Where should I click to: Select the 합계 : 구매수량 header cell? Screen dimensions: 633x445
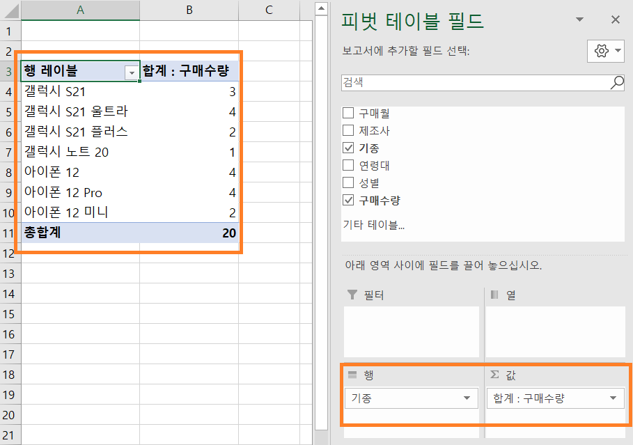pos(189,71)
